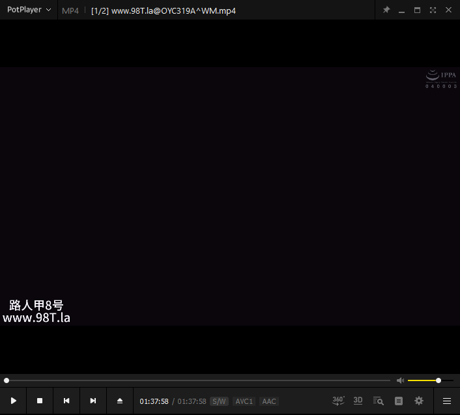Skip to the next file
The width and height of the screenshot is (460, 415).
tap(93, 401)
